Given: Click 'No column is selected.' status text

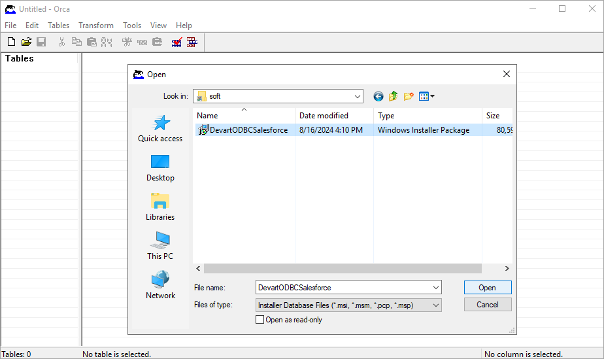Looking at the screenshot, I should (524, 354).
